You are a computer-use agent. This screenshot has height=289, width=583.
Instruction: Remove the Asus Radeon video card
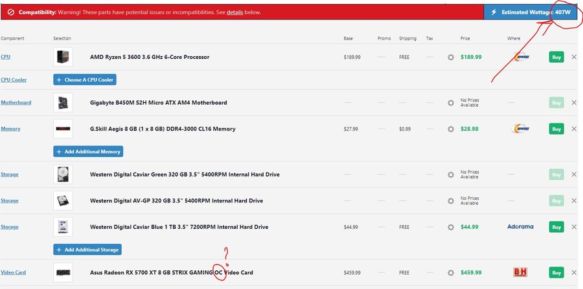pos(574,272)
